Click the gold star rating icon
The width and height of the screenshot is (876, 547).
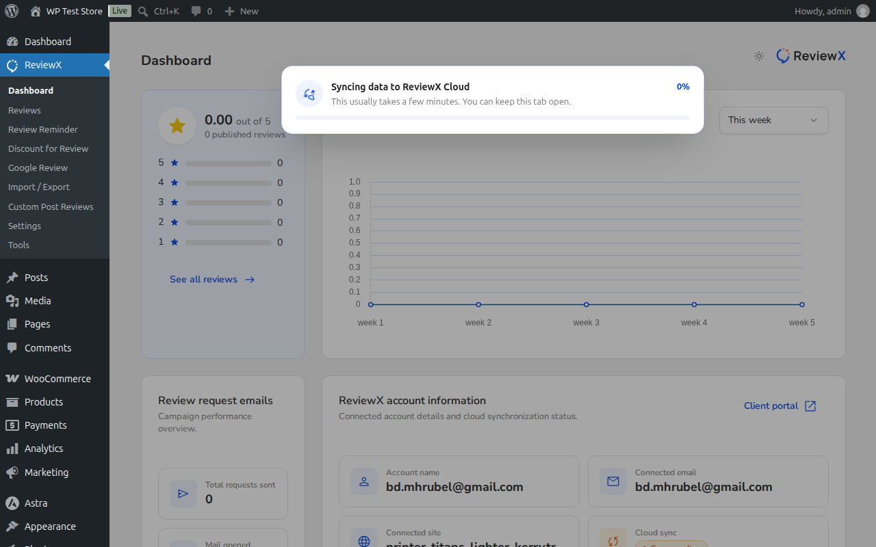tap(177, 126)
